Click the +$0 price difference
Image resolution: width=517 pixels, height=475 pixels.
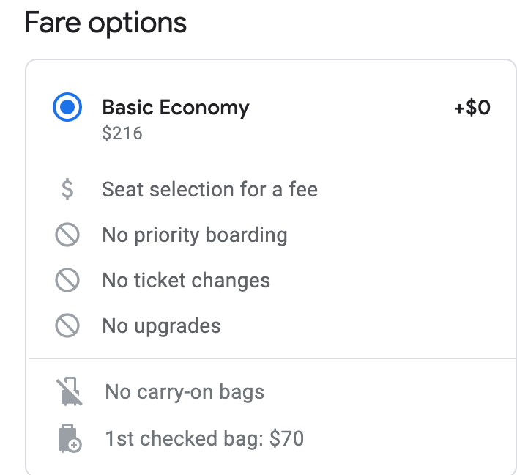(472, 108)
